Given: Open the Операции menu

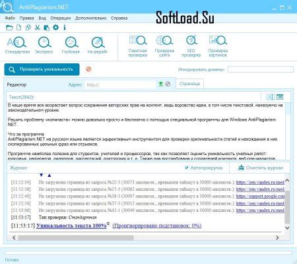Looking at the screenshot, I should [61, 18].
